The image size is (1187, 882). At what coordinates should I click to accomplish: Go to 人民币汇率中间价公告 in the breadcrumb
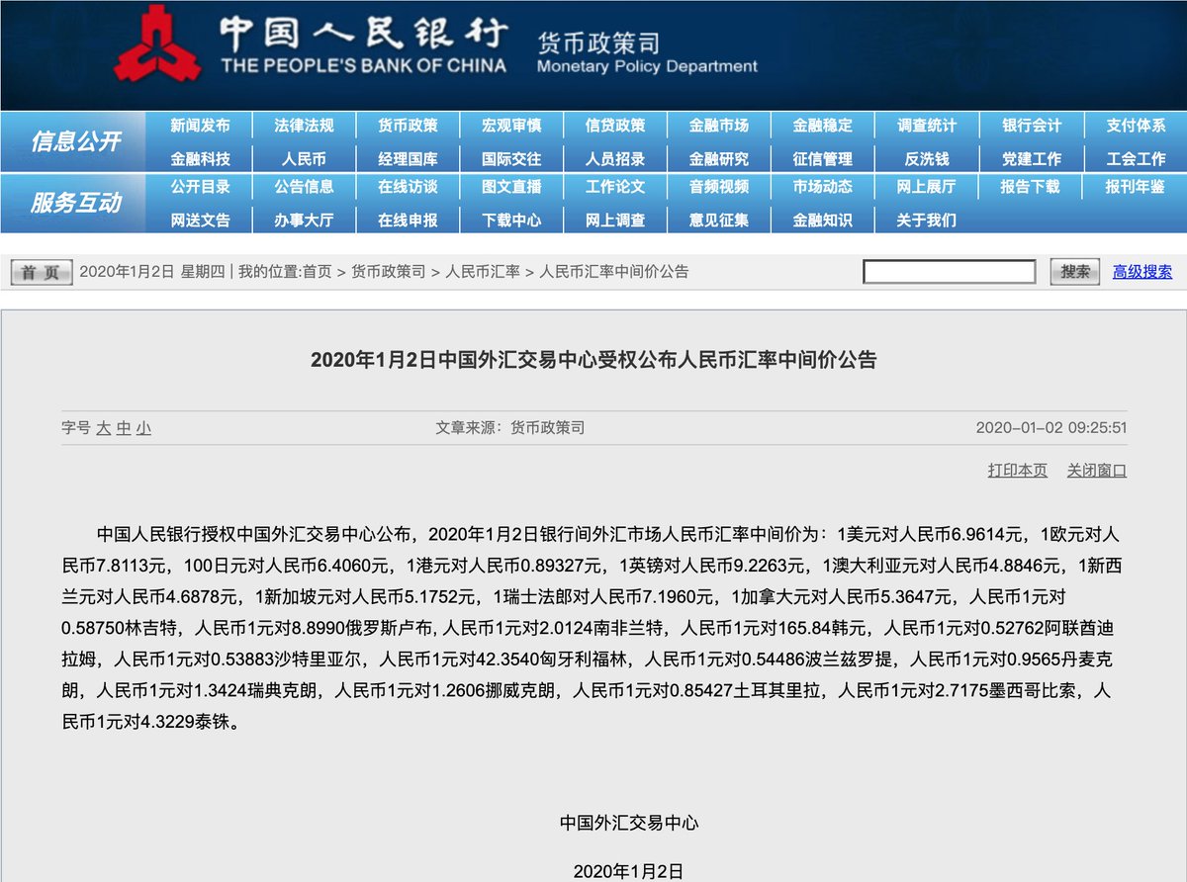(x=614, y=272)
